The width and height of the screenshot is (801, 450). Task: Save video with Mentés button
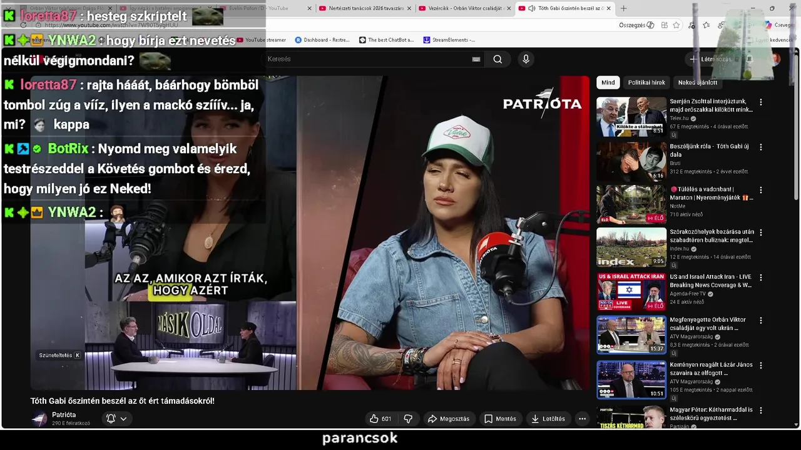tap(500, 419)
